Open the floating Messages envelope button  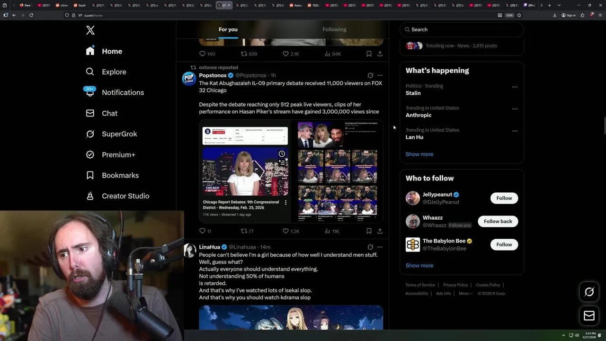click(589, 316)
